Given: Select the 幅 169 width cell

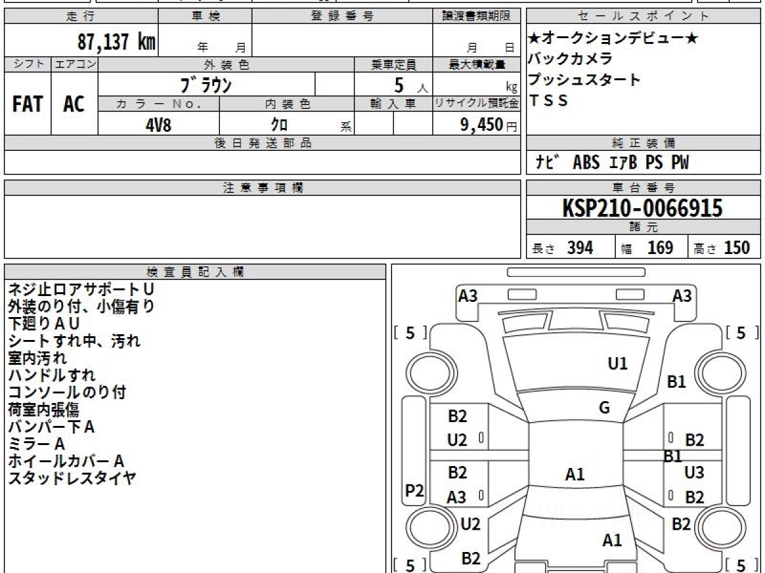Looking at the screenshot, I should tap(652, 248).
